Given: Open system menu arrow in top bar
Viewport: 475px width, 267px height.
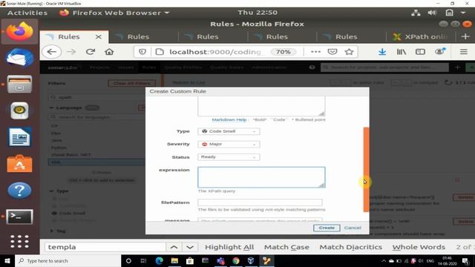Looking at the screenshot, I should (x=463, y=13).
